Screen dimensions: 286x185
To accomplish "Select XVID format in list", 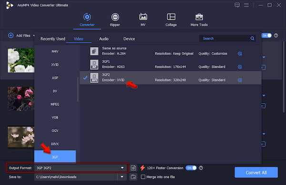I will pos(55,64).
